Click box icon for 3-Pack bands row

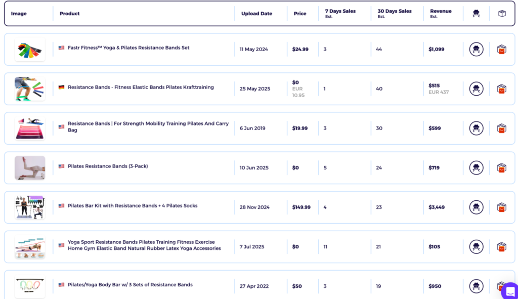click(501, 168)
